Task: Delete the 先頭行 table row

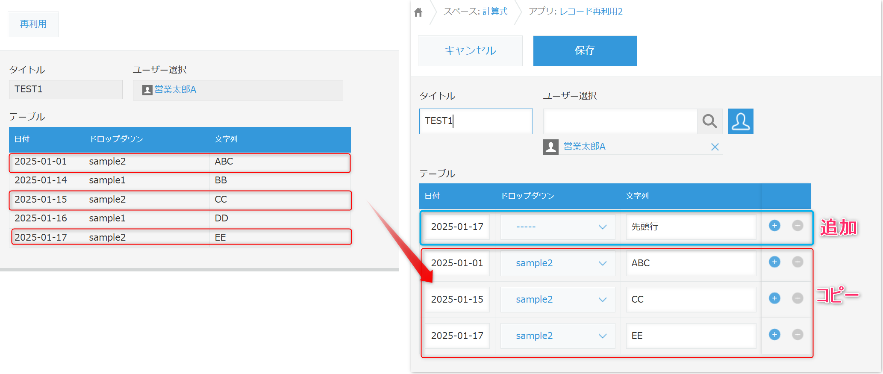Action: tap(798, 226)
